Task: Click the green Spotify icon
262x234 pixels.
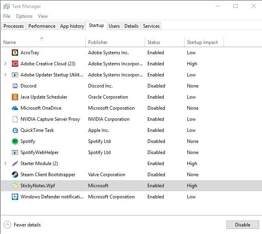Action: click(x=15, y=141)
